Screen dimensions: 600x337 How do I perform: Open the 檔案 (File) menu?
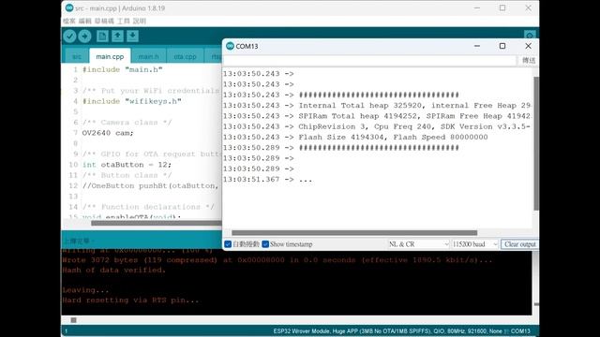68,21
